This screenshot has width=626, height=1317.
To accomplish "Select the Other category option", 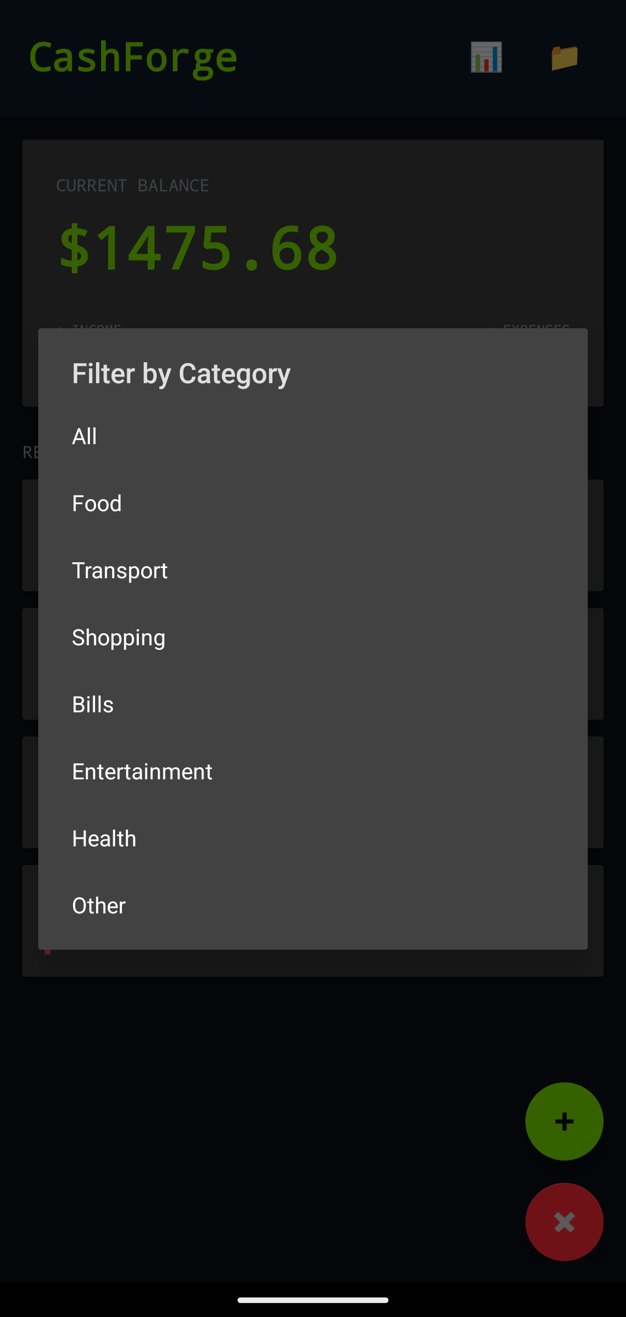I will [99, 905].
